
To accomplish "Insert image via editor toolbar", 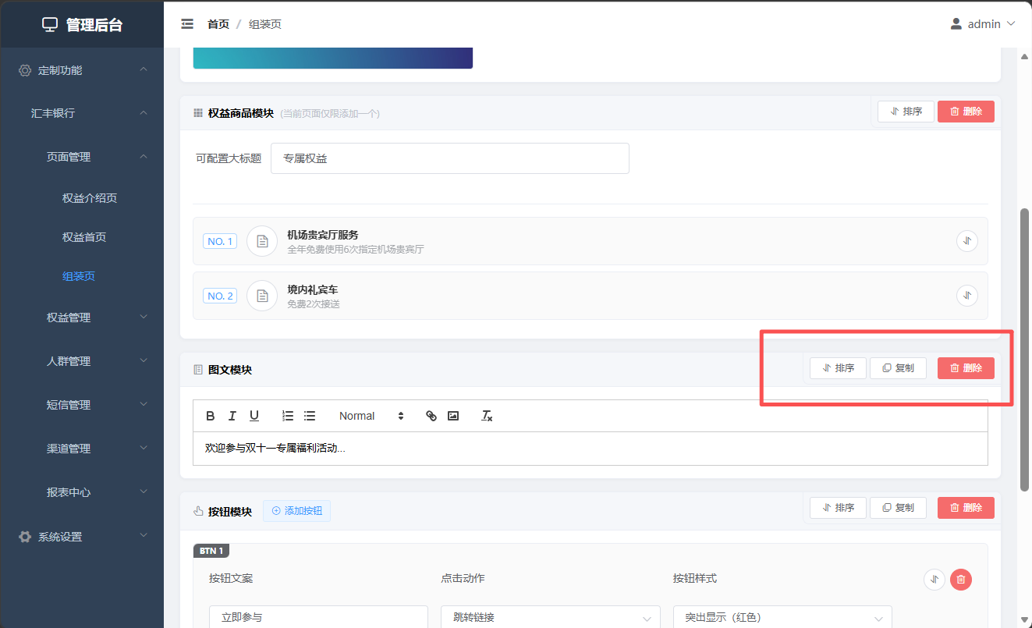I will (x=453, y=416).
